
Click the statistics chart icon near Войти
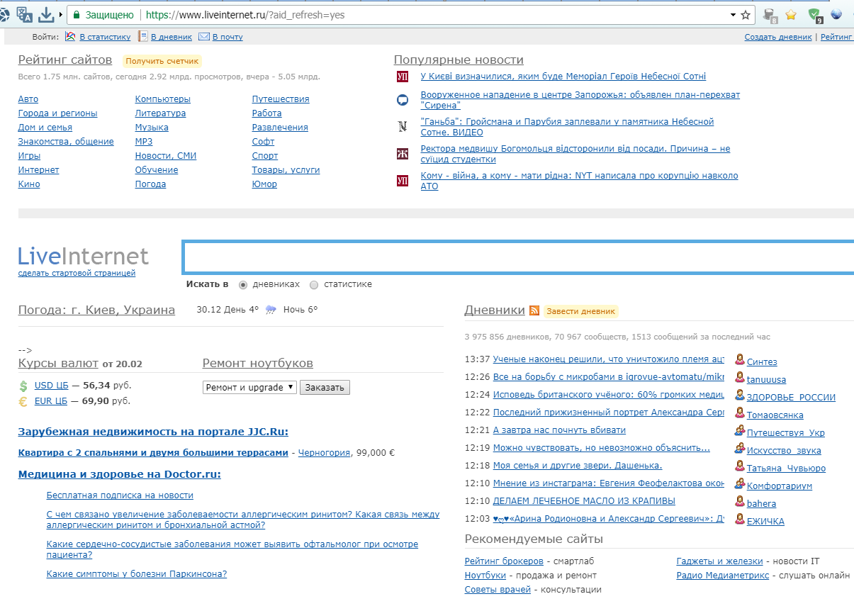pos(70,36)
